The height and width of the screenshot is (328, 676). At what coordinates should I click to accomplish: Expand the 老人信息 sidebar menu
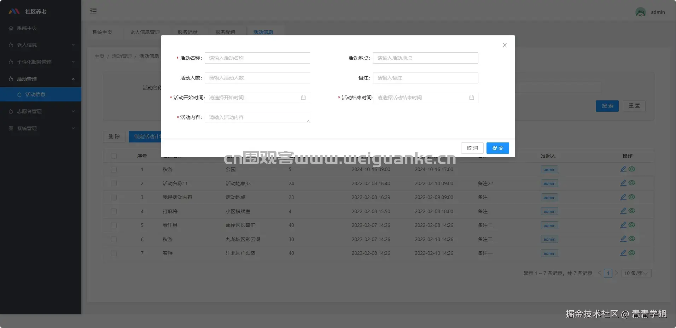pyautogui.click(x=41, y=45)
